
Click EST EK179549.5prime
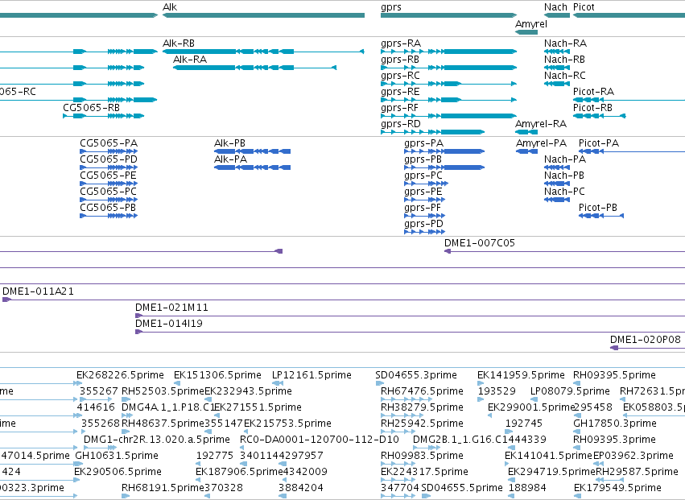pos(617,489)
